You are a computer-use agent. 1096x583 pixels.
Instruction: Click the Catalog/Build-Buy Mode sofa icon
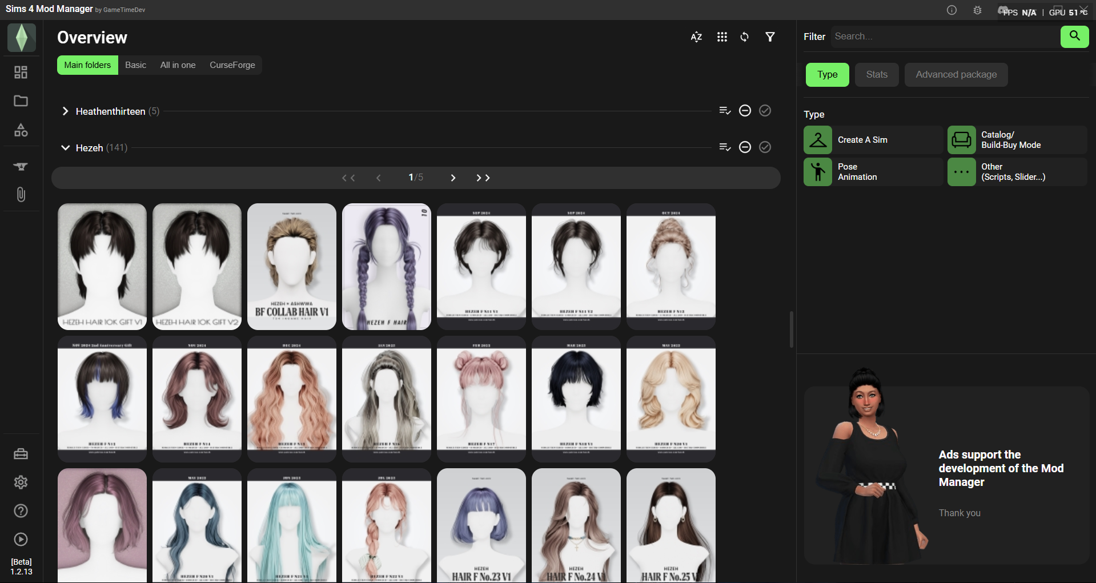pyautogui.click(x=962, y=140)
